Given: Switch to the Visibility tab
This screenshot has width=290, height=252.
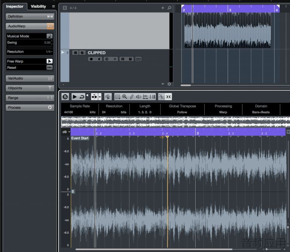Looking at the screenshot, I should point(38,6).
